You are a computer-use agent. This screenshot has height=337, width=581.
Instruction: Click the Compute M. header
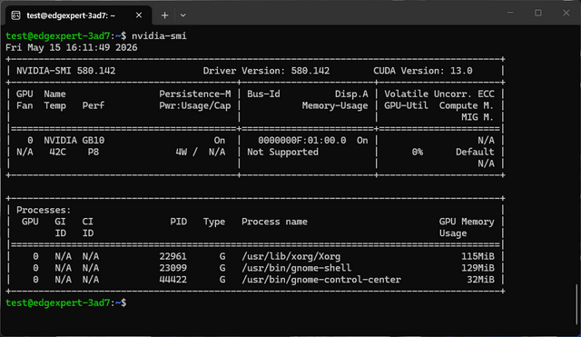467,105
